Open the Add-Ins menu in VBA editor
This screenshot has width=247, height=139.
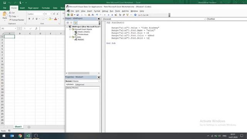click(125, 11)
